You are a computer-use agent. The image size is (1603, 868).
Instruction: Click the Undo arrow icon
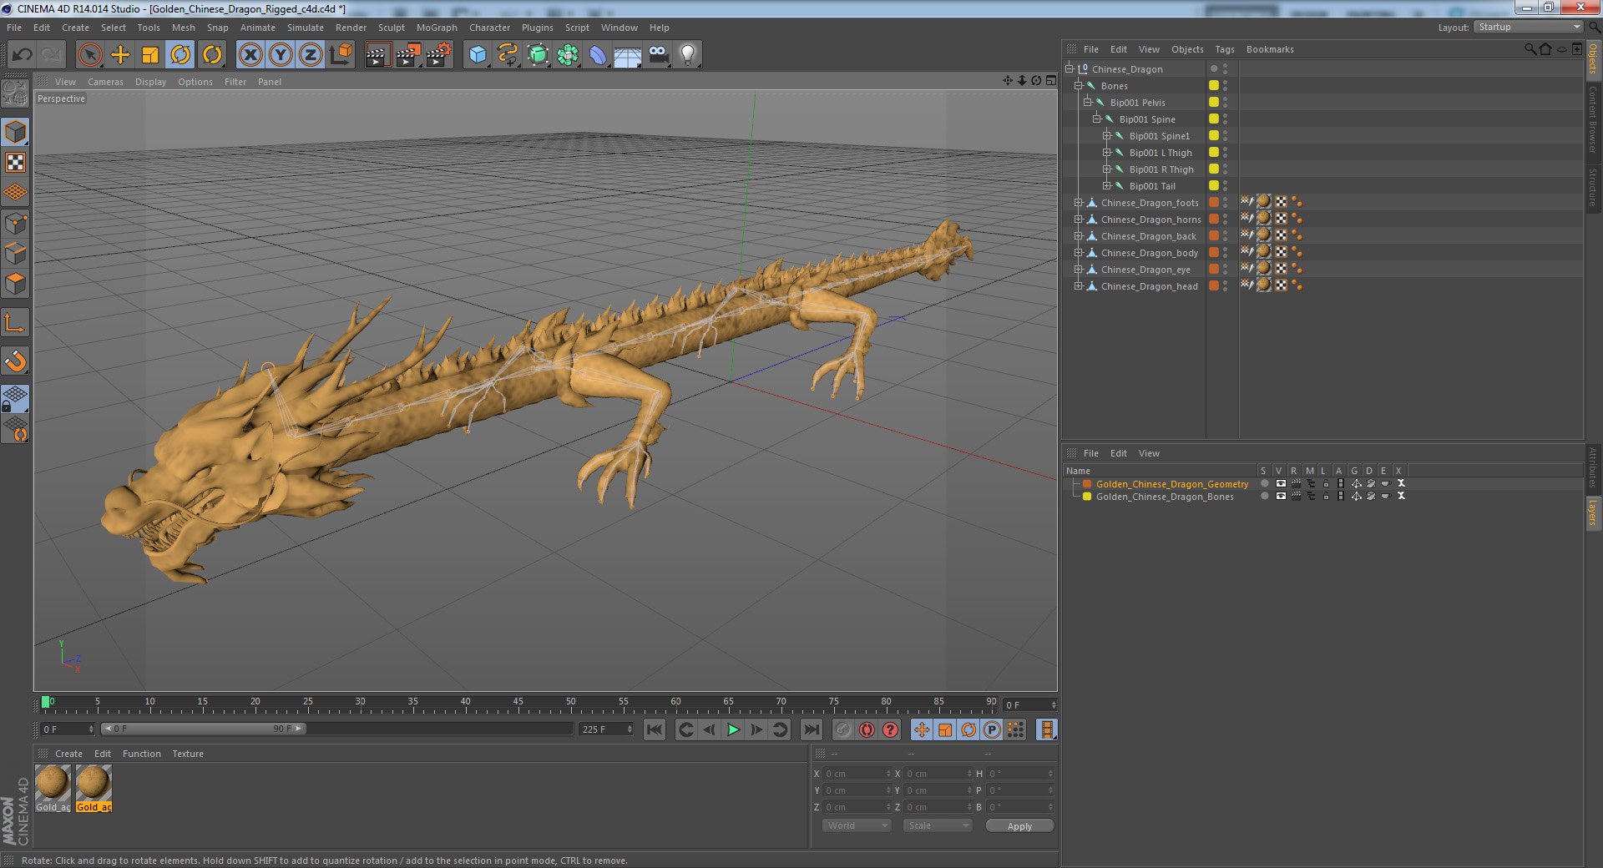tap(23, 55)
